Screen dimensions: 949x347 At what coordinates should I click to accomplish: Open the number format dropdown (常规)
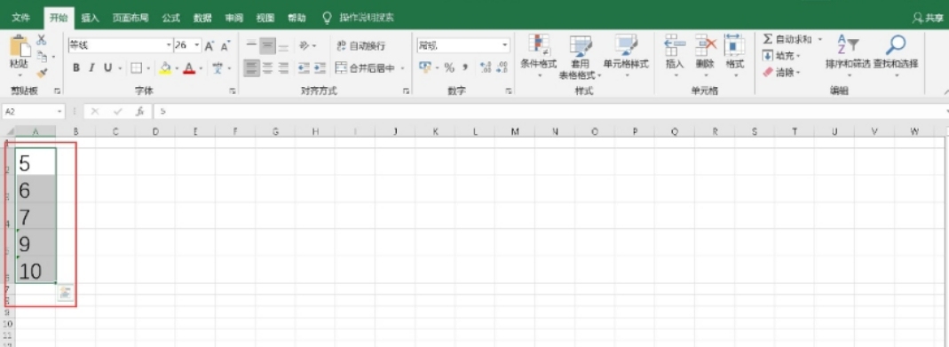tap(505, 45)
